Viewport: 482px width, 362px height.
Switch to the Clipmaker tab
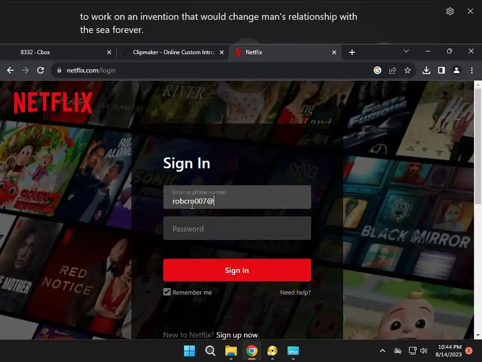click(172, 52)
